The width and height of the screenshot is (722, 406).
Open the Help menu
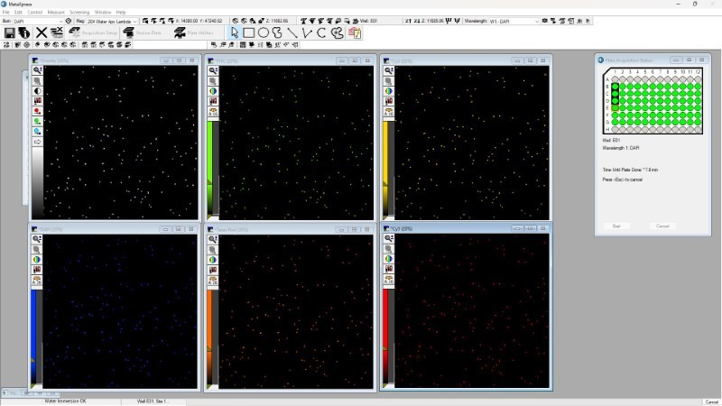tap(121, 13)
